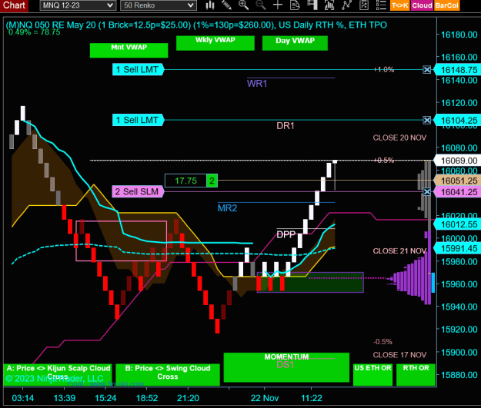Image resolution: width=481 pixels, height=408 pixels.
Task: Click the 22 Nov time axis label
Action: pyautogui.click(x=265, y=398)
